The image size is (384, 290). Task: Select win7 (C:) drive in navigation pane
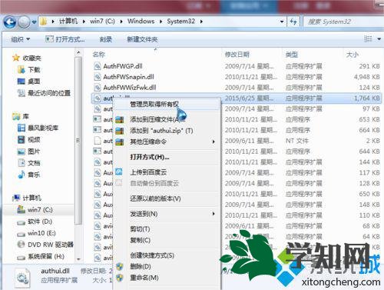35,210
